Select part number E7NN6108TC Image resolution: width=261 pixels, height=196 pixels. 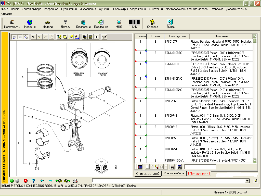(173, 53)
